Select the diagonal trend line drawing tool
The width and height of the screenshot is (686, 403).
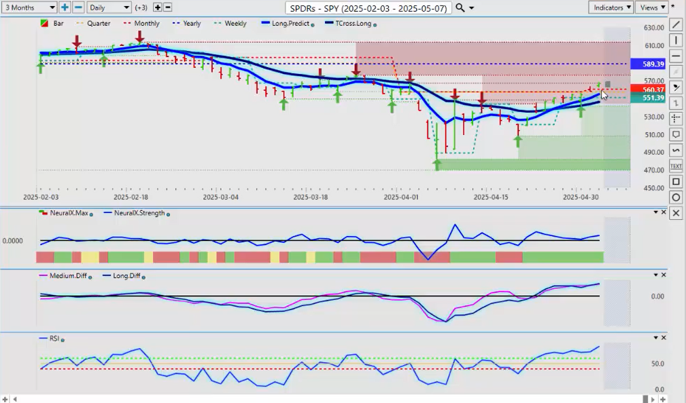pyautogui.click(x=676, y=24)
